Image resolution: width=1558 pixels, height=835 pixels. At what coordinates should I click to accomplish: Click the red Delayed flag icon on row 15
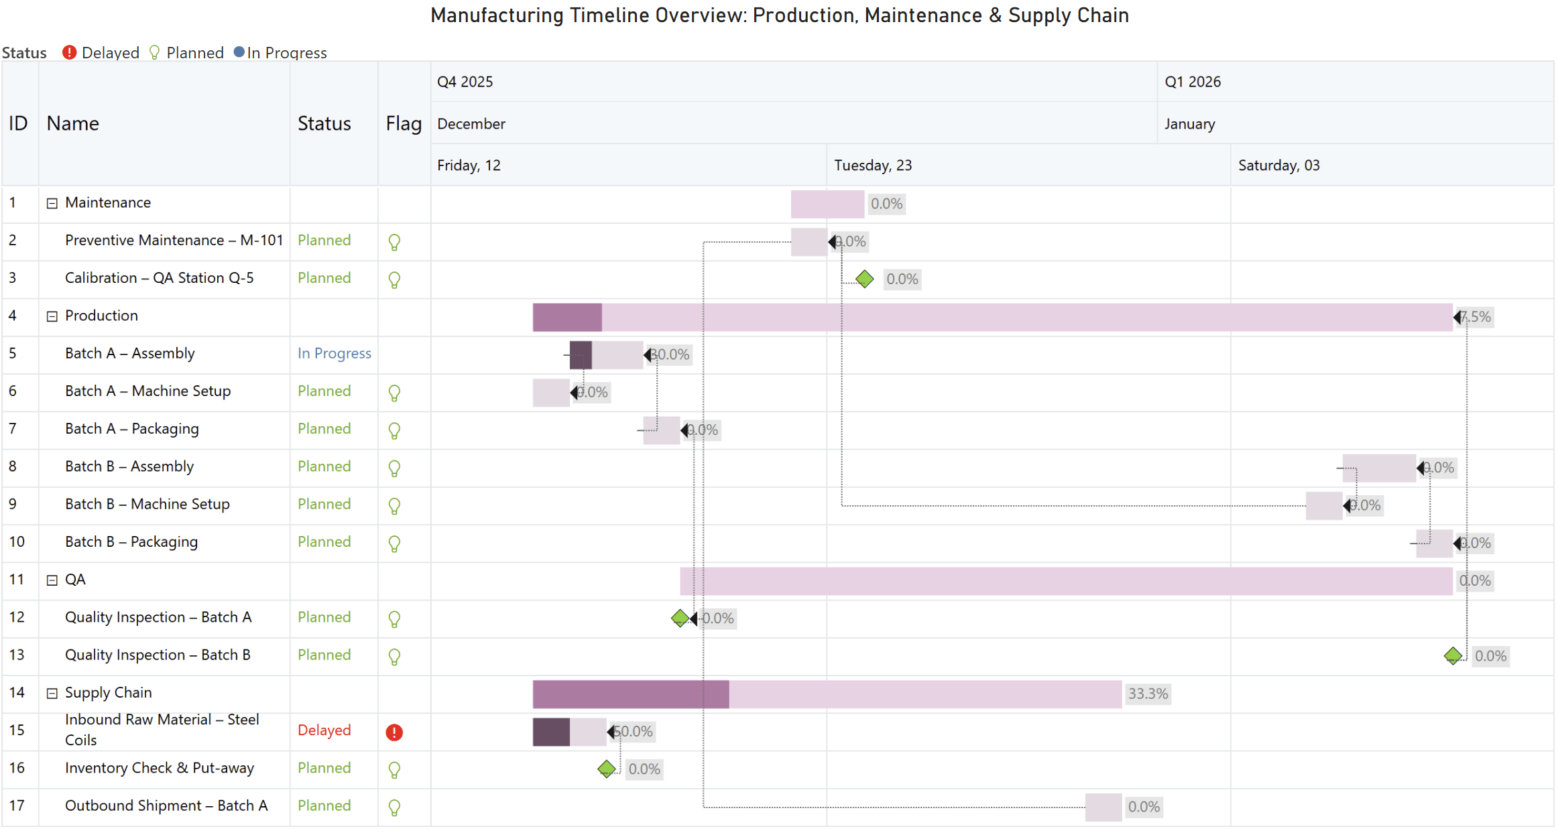394,732
